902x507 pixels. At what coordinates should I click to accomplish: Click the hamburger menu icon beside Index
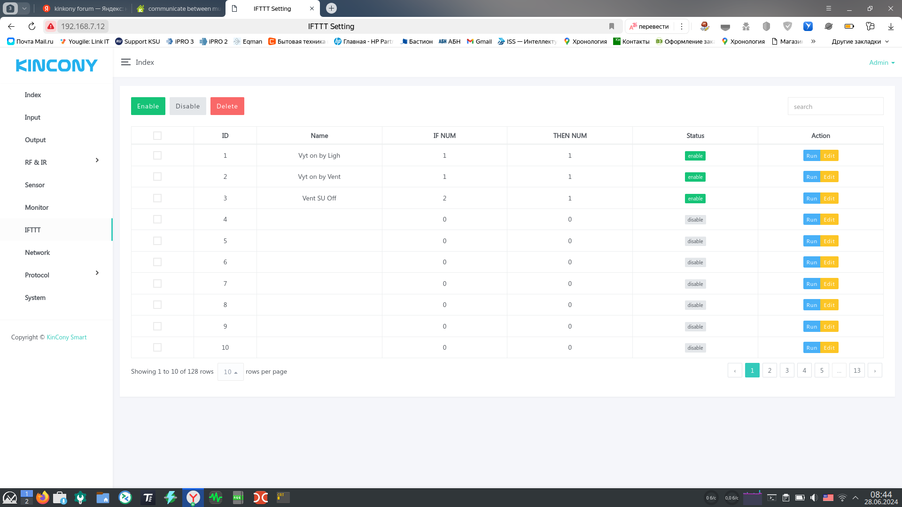[125, 62]
